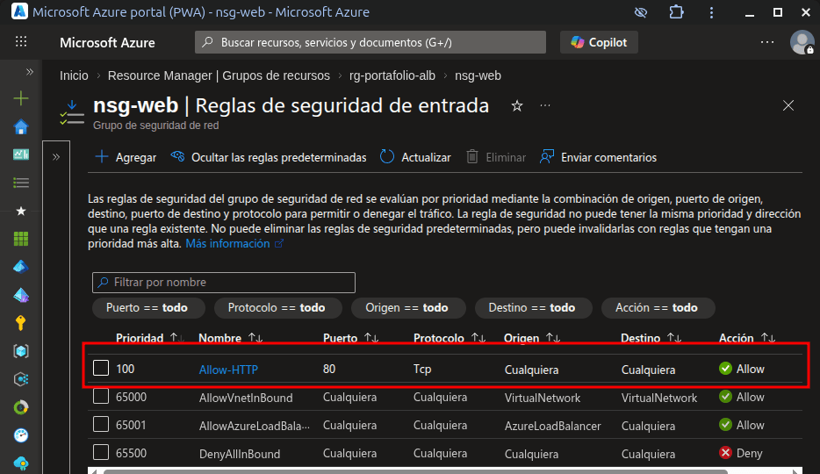Favorite nsg-web with the star icon
This screenshot has height=474, width=820.
(517, 106)
